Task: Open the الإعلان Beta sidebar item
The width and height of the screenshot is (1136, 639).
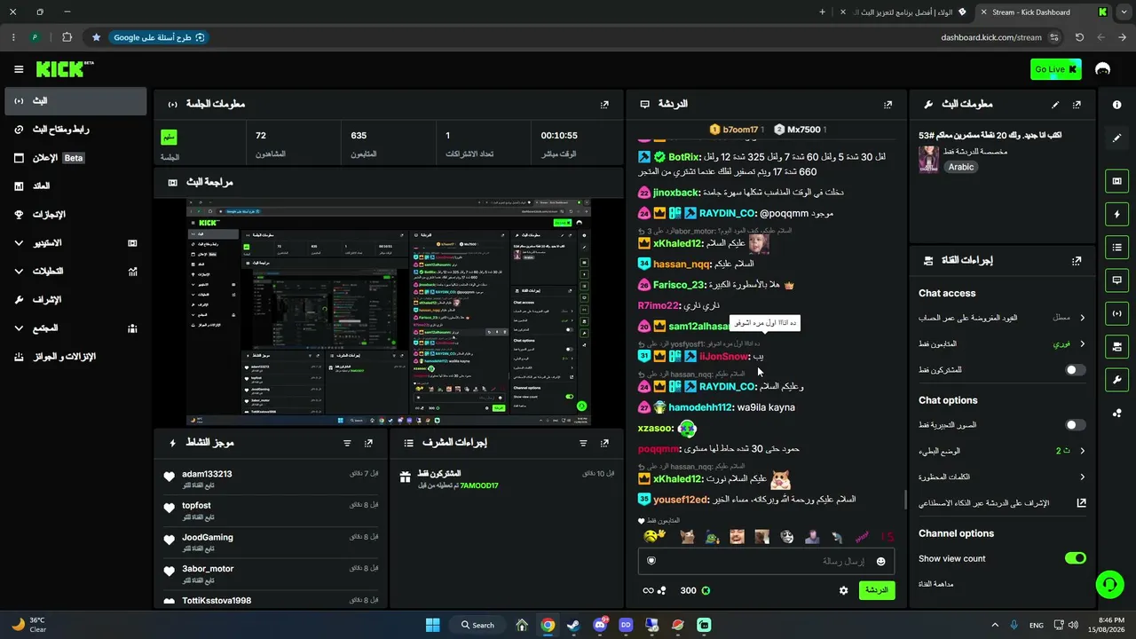Action: 75,158
